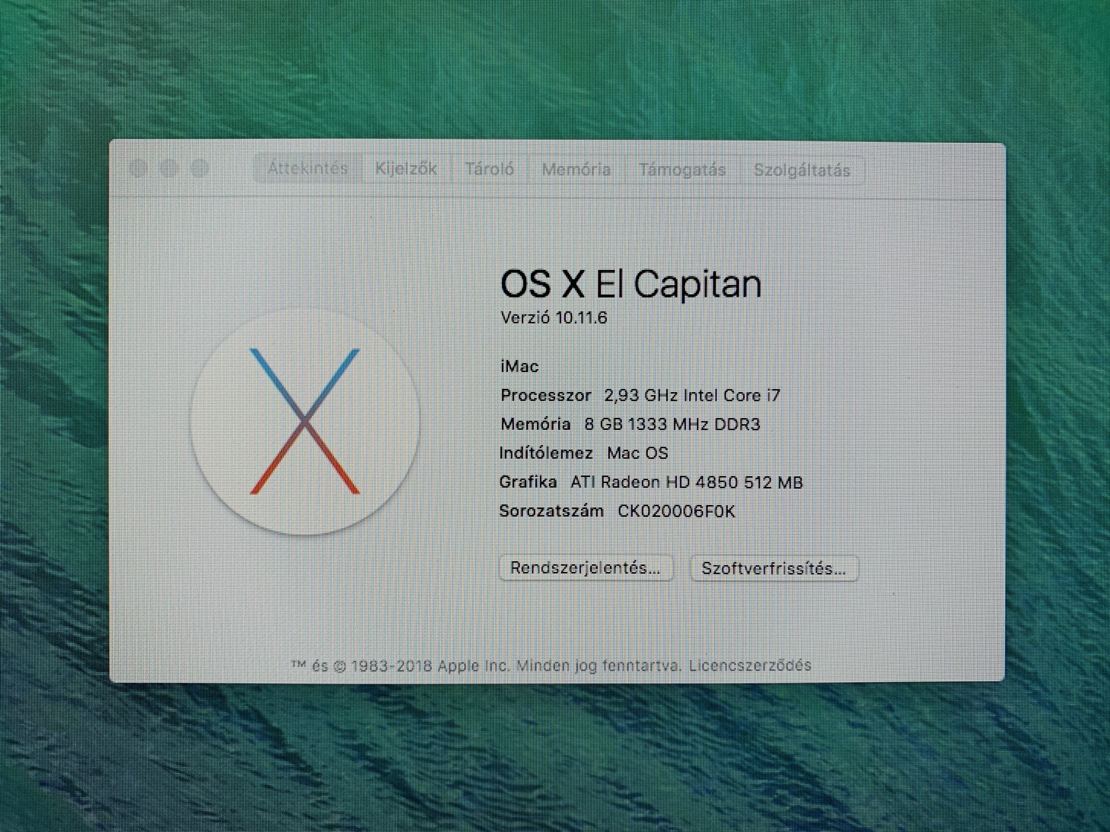Close the About This Mac window
The width and height of the screenshot is (1110, 832).
(x=139, y=168)
